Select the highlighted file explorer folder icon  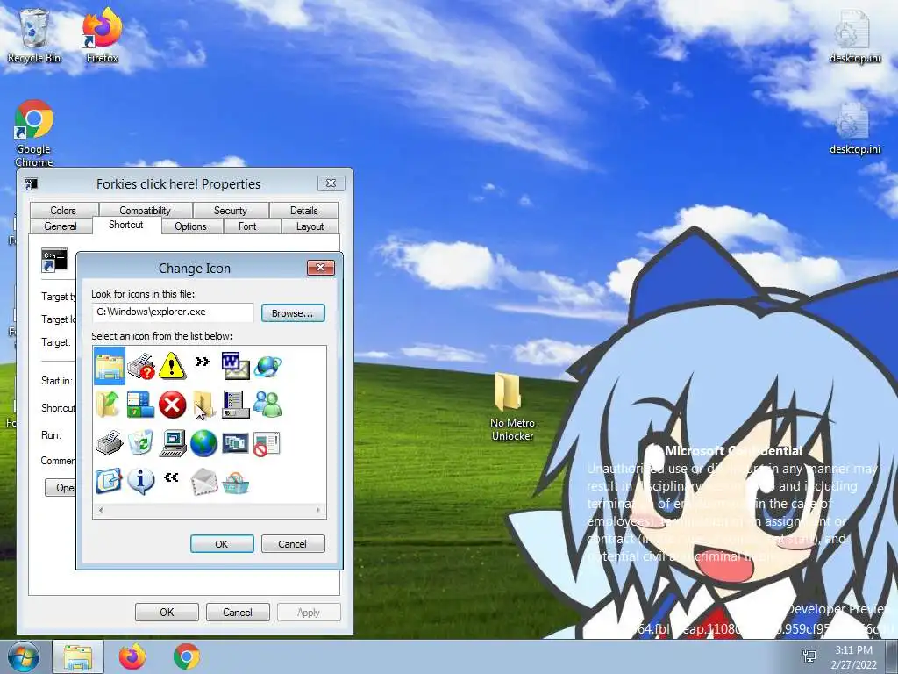tap(110, 367)
